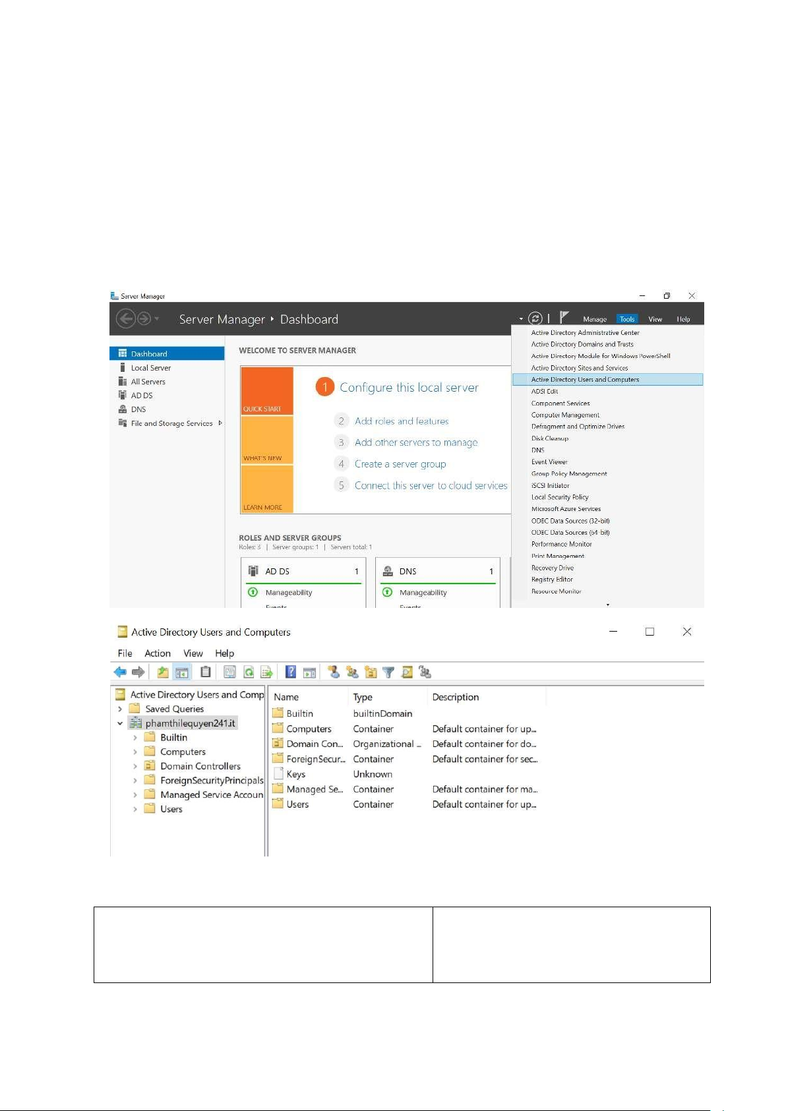
Task: Click Configure this local server link
Action: (409, 388)
